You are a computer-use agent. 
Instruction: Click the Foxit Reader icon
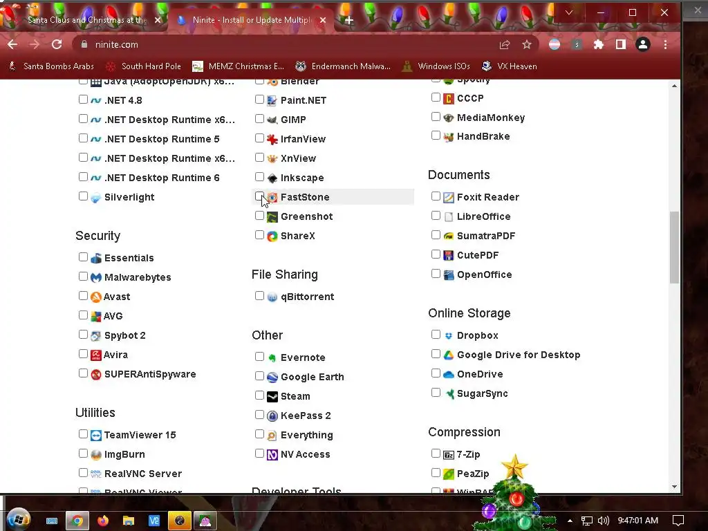click(x=448, y=197)
